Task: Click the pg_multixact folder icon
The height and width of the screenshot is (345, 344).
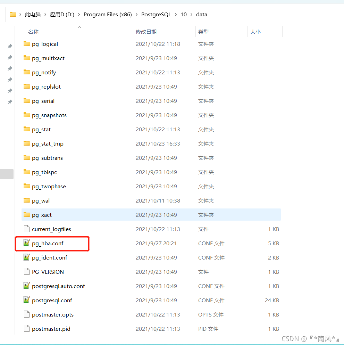Action: click(x=27, y=58)
